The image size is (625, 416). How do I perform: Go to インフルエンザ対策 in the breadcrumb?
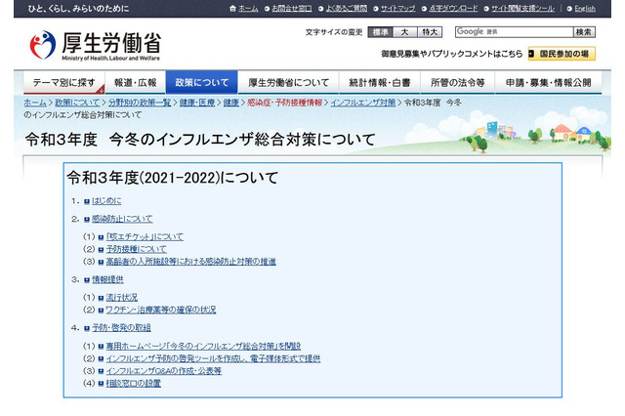tap(362, 103)
